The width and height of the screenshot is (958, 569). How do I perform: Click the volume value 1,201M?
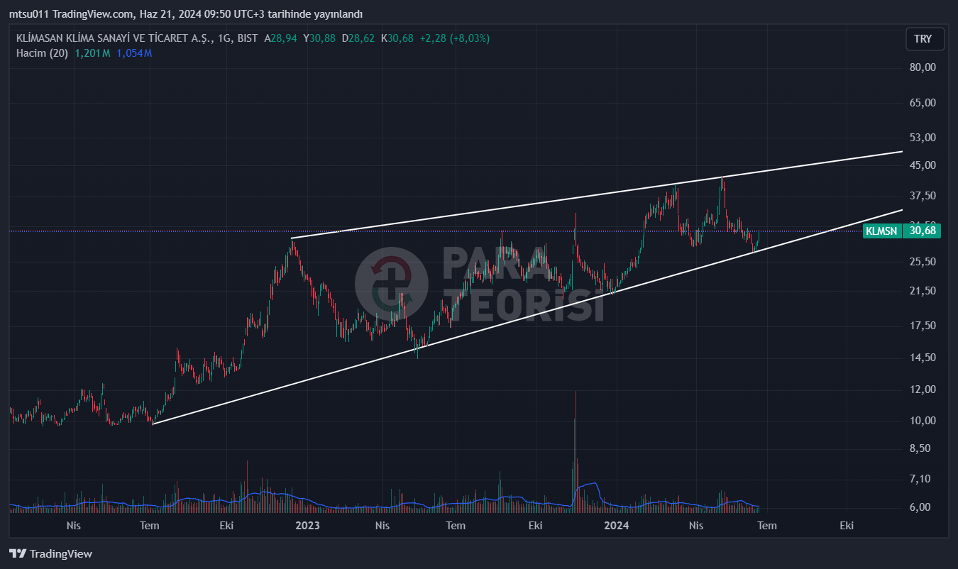(92, 53)
